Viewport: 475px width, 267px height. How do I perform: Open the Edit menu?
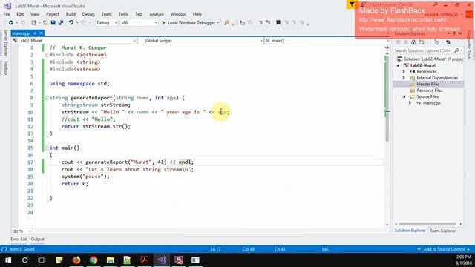[20, 14]
